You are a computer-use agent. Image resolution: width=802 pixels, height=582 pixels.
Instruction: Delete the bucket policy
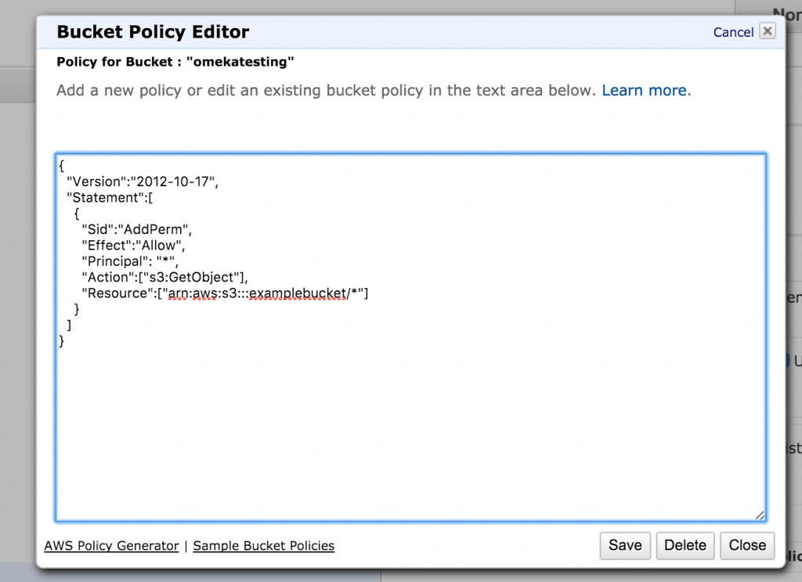(685, 545)
